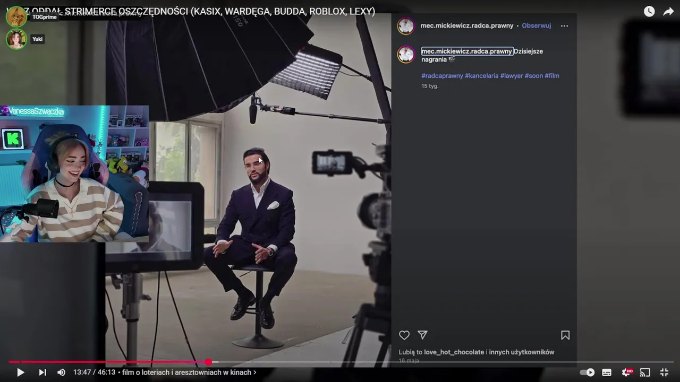This screenshot has width=680, height=382.
Task: Share the video arrow icon
Action: (668, 12)
